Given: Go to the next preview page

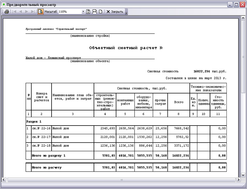Looking at the screenshot, I should tap(26, 12).
